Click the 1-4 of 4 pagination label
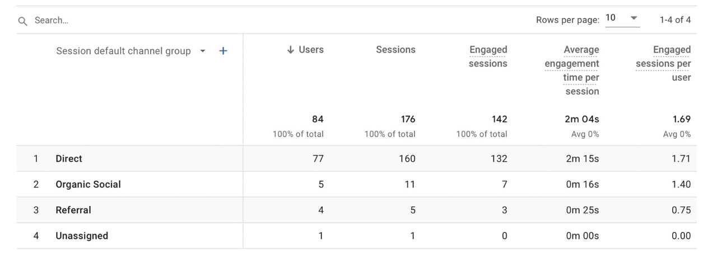The width and height of the screenshot is (717, 262). click(x=675, y=20)
